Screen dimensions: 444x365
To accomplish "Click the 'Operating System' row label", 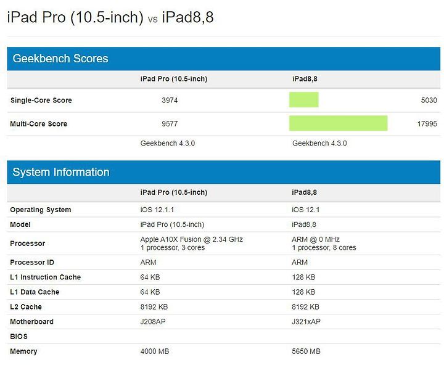I will (x=41, y=210).
